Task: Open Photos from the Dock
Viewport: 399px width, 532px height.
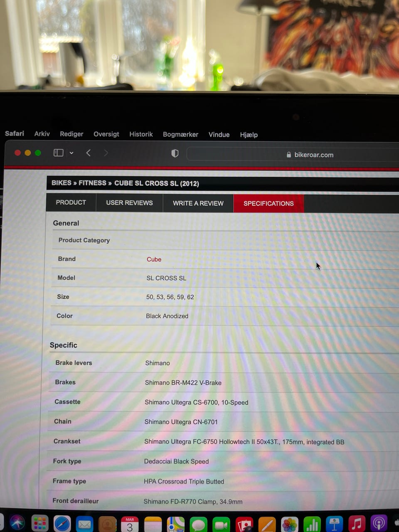Action: [x=290, y=525]
